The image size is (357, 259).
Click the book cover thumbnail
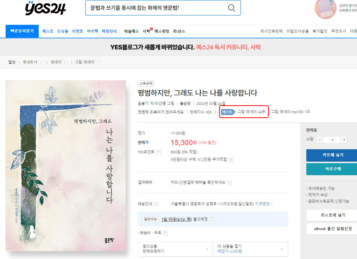pyautogui.click(x=66, y=166)
